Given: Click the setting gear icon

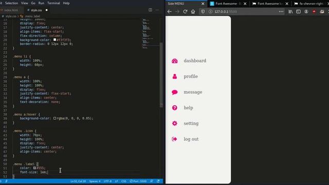Looking at the screenshot, I should pyautogui.click(x=175, y=123).
